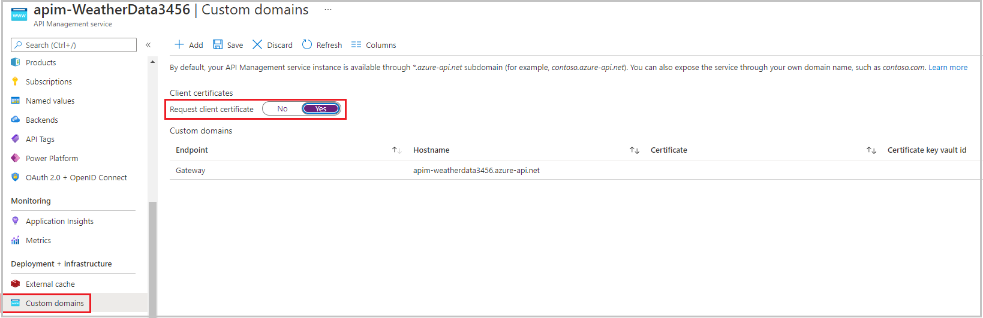Screen dimensions: 983x318
Task: Click the Named values icon
Action: click(x=16, y=101)
